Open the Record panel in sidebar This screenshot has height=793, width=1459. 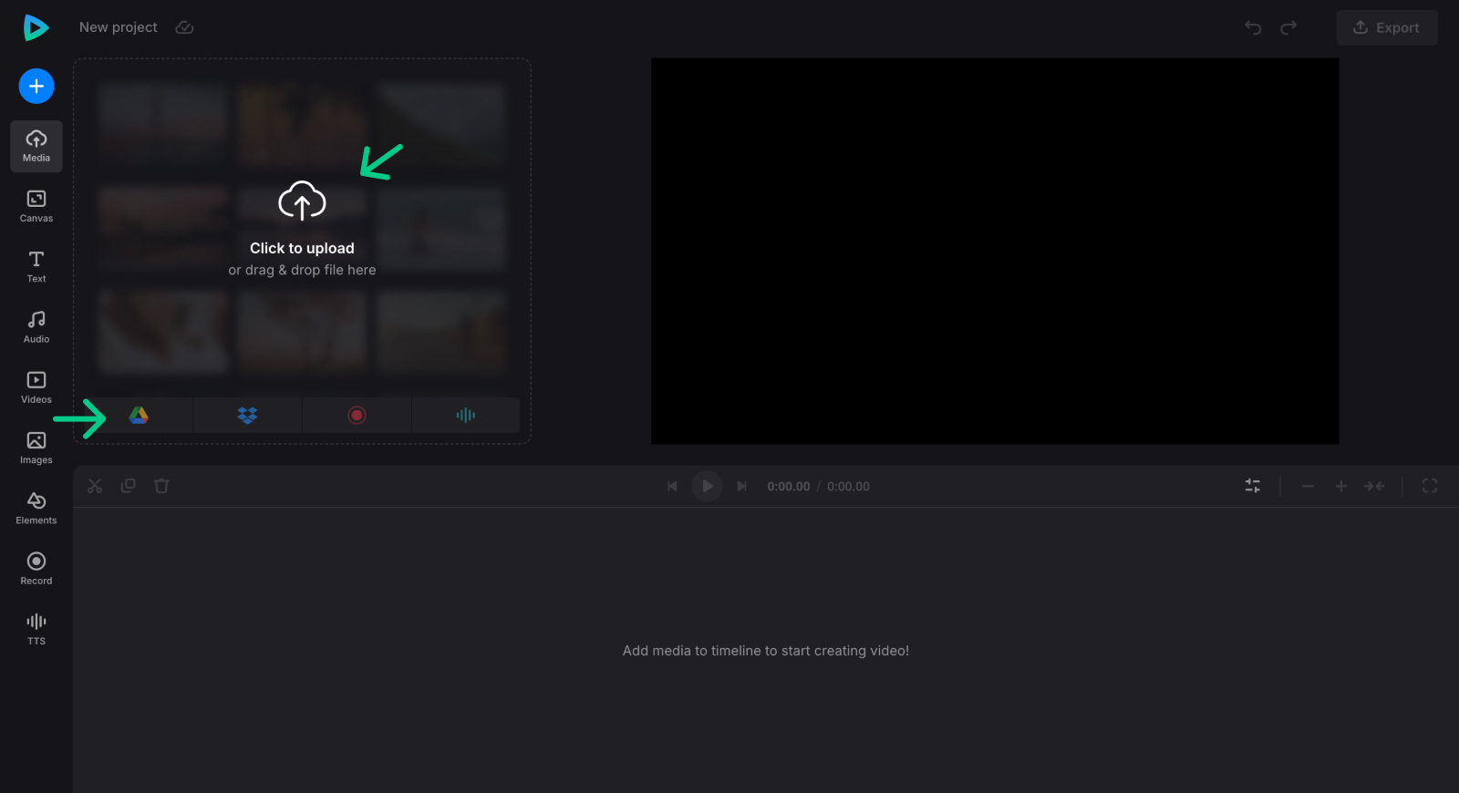(x=36, y=569)
